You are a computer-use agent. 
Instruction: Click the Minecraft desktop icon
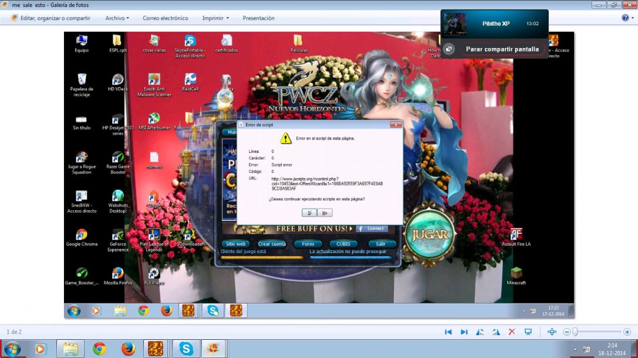[516, 276]
